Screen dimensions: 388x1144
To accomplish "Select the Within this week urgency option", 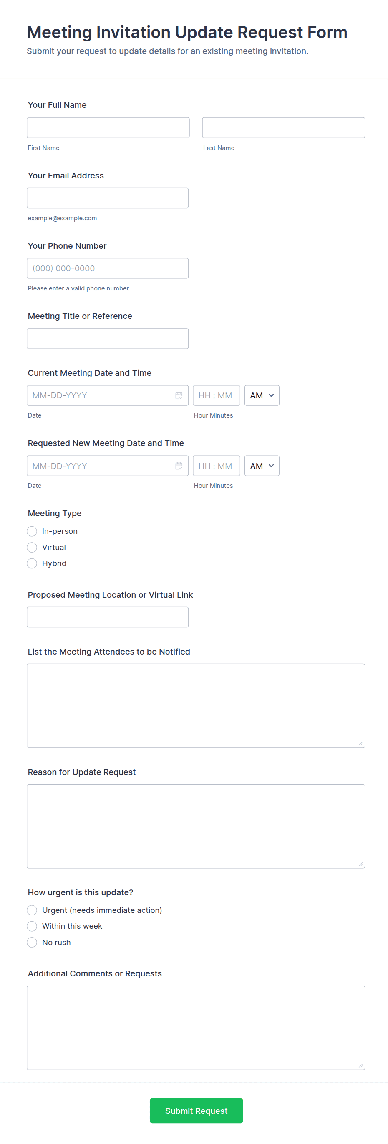I will point(32,926).
